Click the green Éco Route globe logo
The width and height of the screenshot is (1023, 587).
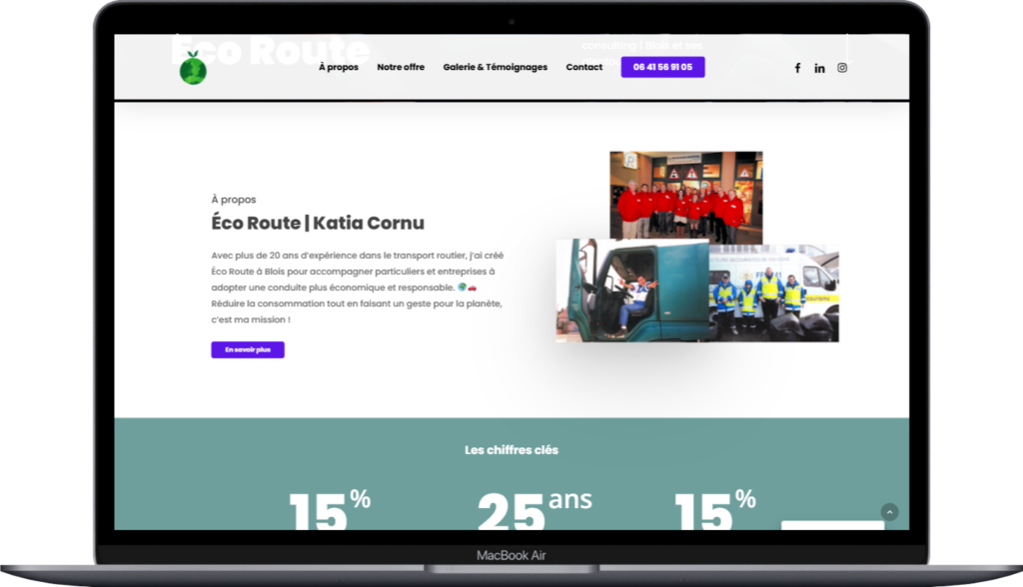point(193,70)
